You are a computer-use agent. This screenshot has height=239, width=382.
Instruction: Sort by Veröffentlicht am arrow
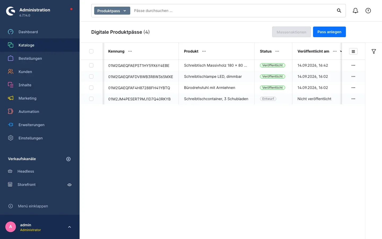point(341,51)
